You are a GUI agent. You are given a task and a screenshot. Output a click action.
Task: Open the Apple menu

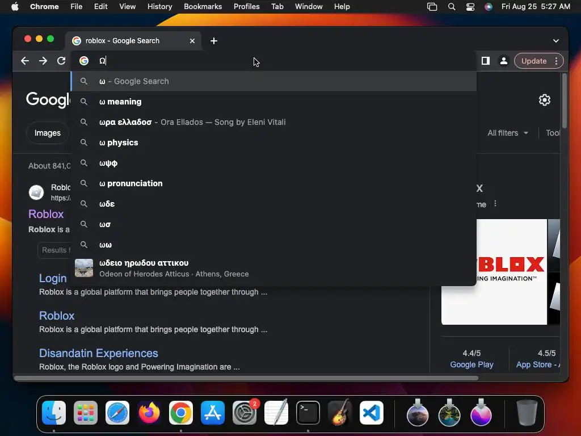(15, 7)
